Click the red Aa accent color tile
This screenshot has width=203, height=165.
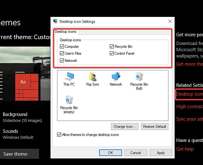click(23, 82)
